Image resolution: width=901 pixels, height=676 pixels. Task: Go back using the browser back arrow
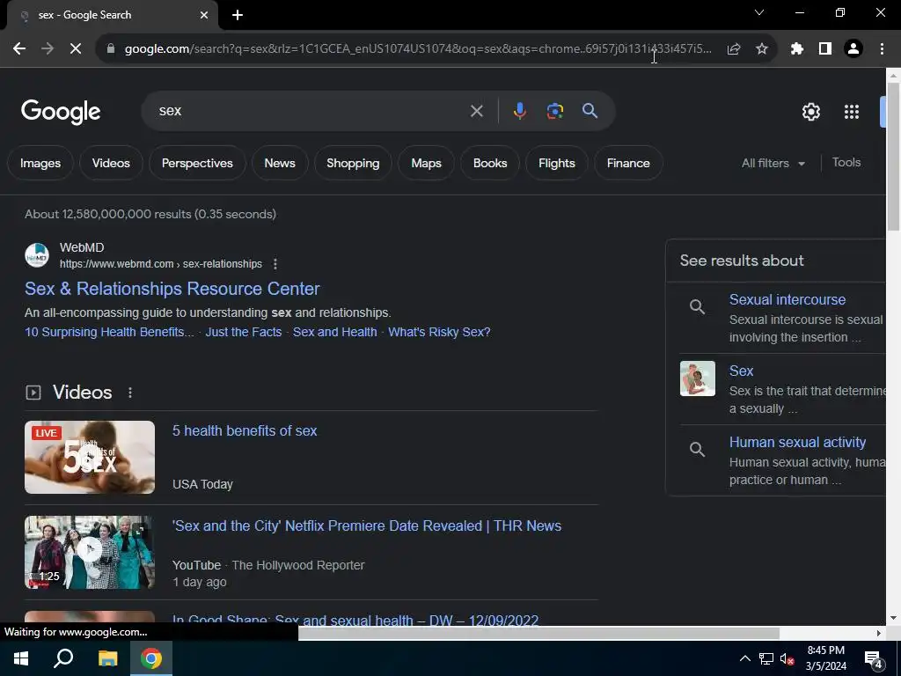pos(19,49)
